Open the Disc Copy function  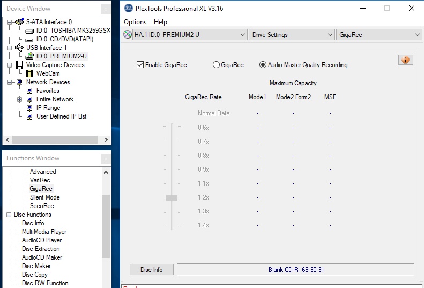tap(35, 275)
